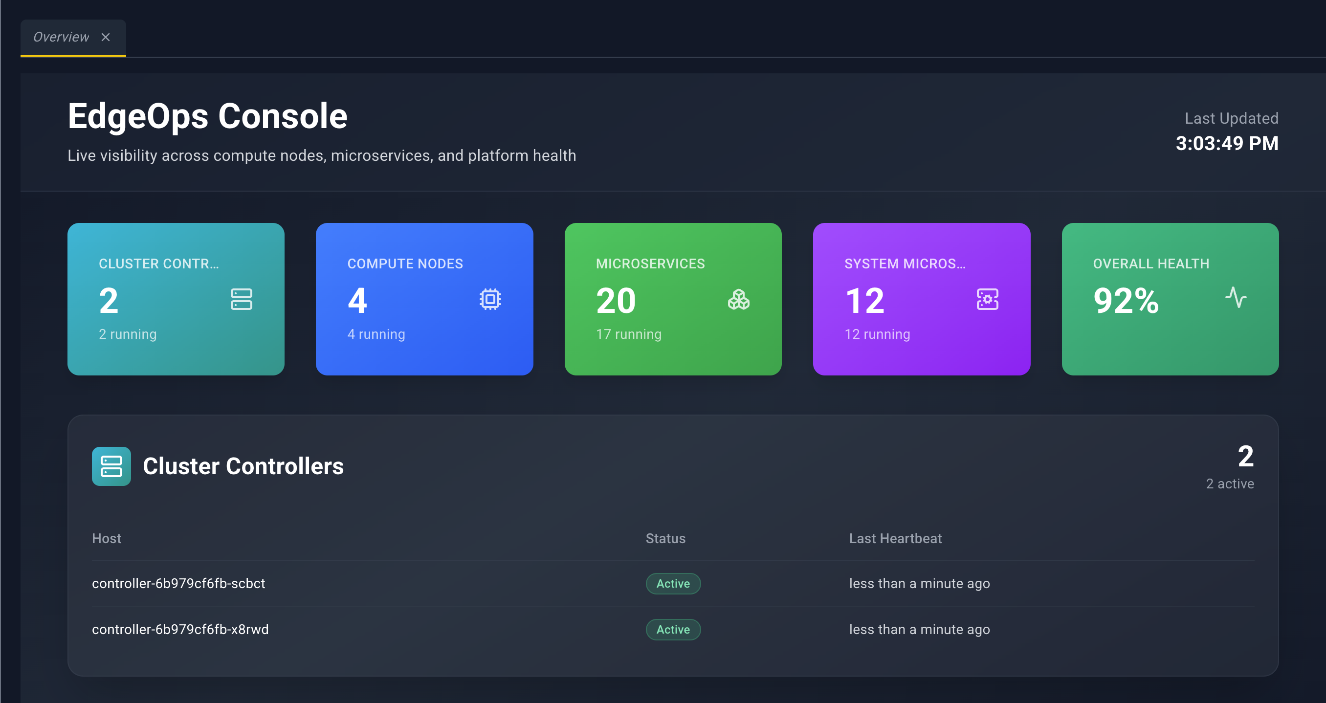Click the 'COMPUTE NODES' card label
The image size is (1326, 703).
(405, 264)
